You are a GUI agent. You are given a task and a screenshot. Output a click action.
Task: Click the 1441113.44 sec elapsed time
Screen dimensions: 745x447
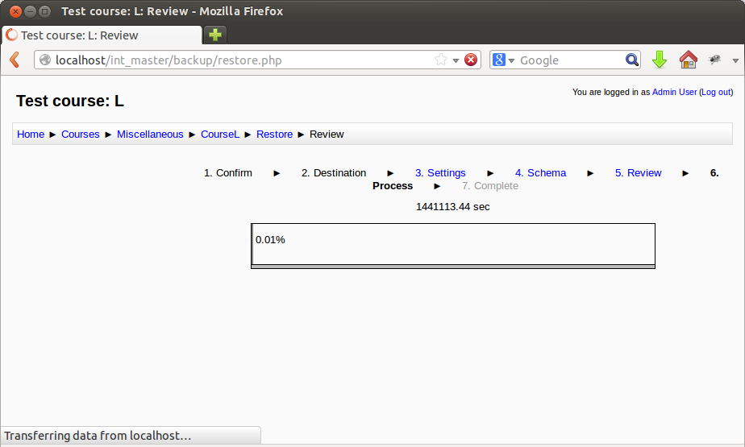453,207
